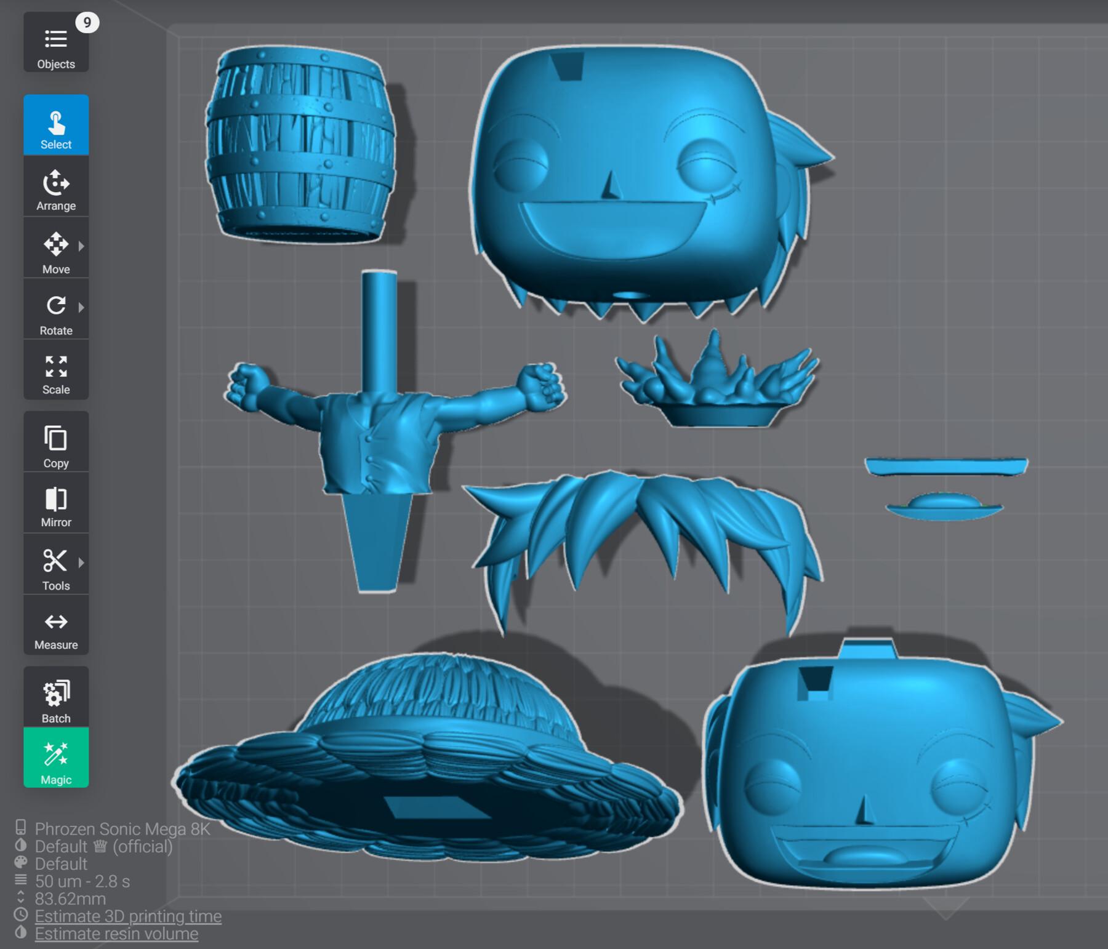Image resolution: width=1108 pixels, height=949 pixels.
Task: Activate the Measure tool
Action: (56, 625)
